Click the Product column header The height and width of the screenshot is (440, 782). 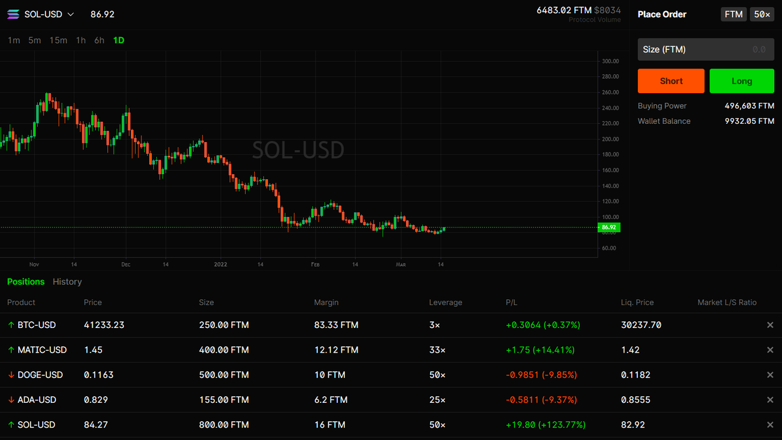(x=21, y=302)
